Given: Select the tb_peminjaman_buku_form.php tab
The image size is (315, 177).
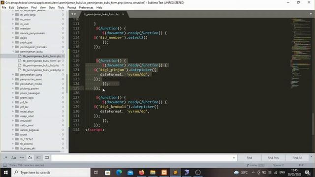Looking at the screenshot, I should coord(101,14).
